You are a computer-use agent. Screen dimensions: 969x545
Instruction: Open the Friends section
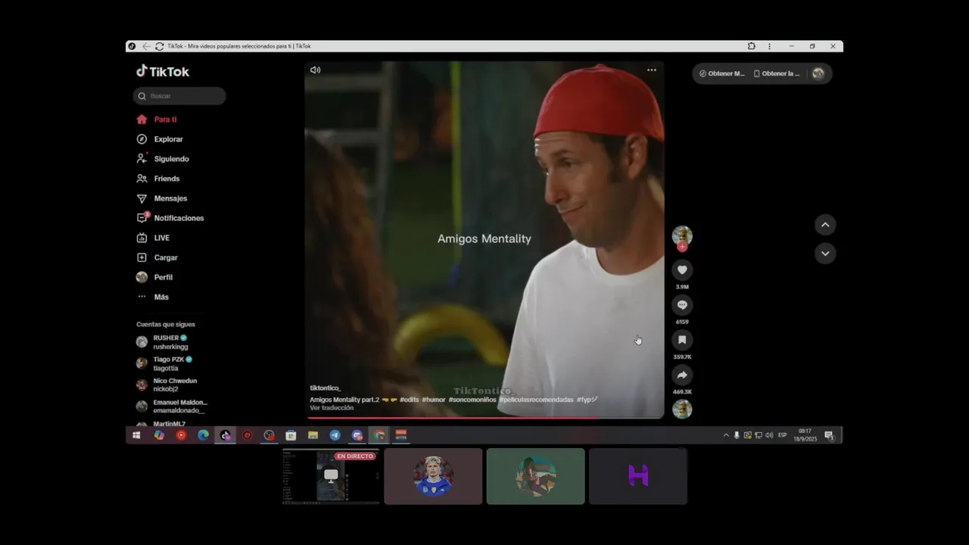click(x=158, y=179)
